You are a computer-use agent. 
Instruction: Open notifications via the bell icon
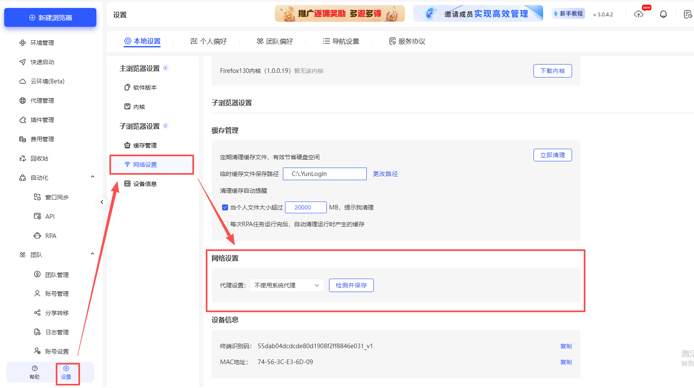click(663, 14)
